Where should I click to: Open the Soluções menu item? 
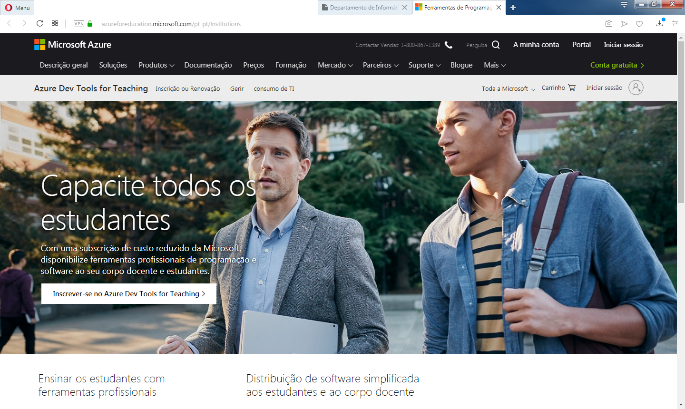(x=113, y=65)
